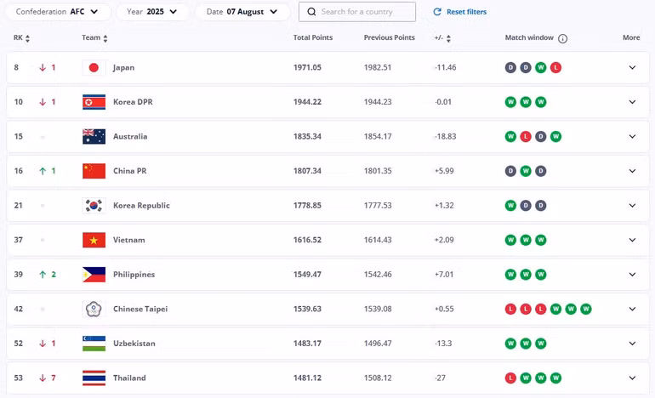Click the RK column sort arrows
Screen dimensions: 655x398
click(x=28, y=38)
